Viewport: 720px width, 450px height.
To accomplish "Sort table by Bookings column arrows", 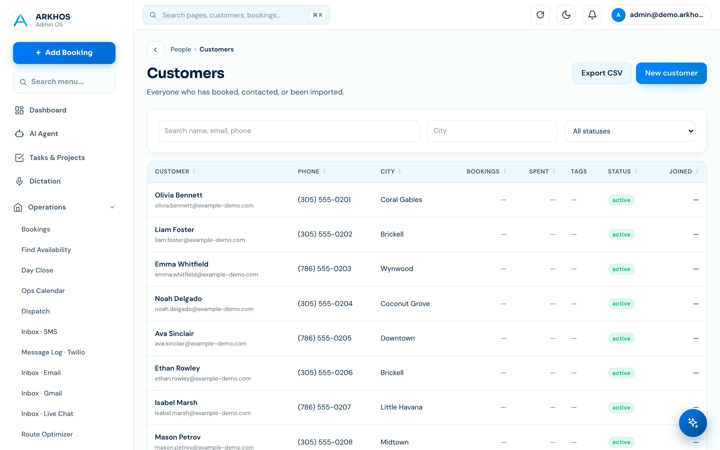I will [504, 171].
